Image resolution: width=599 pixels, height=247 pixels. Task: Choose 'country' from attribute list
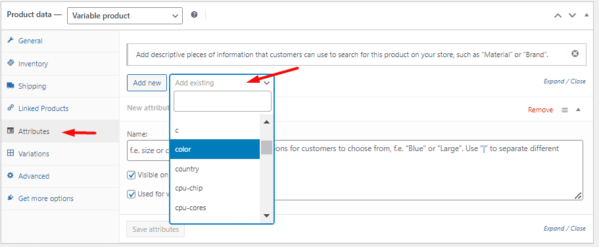(x=215, y=169)
